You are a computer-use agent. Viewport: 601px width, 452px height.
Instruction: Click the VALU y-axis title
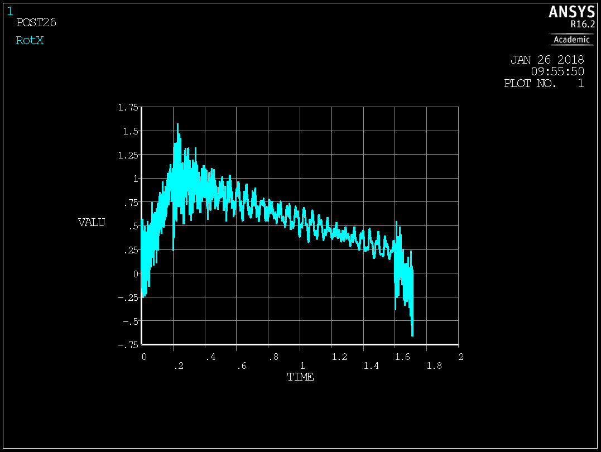(92, 223)
